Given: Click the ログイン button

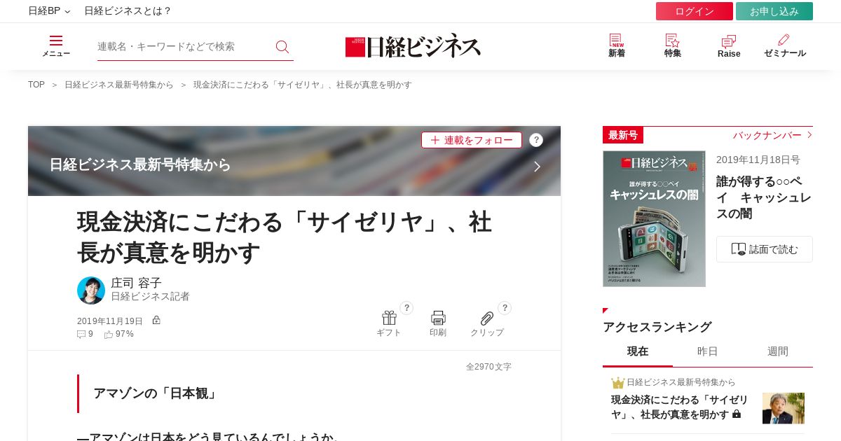Looking at the screenshot, I should 695,11.
